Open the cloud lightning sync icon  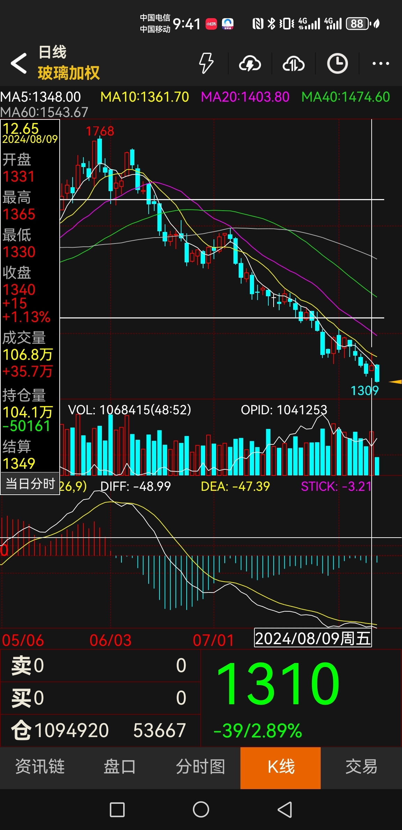[x=250, y=64]
